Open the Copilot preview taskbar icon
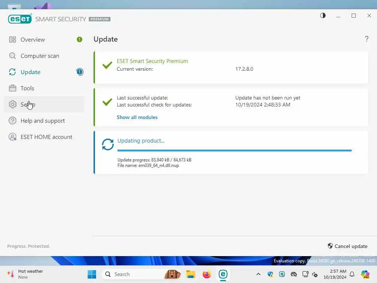The height and width of the screenshot is (283, 377). (365, 274)
